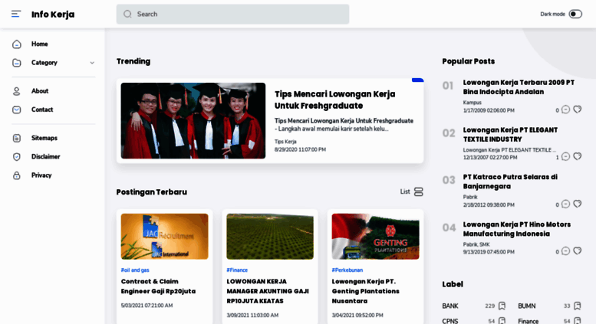The width and height of the screenshot is (596, 324).
Task: Switch posts to List view icon
Action: pos(419,192)
